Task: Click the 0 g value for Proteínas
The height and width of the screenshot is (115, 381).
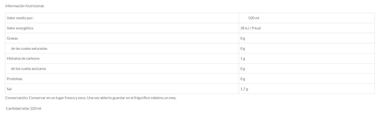Action: [243, 79]
